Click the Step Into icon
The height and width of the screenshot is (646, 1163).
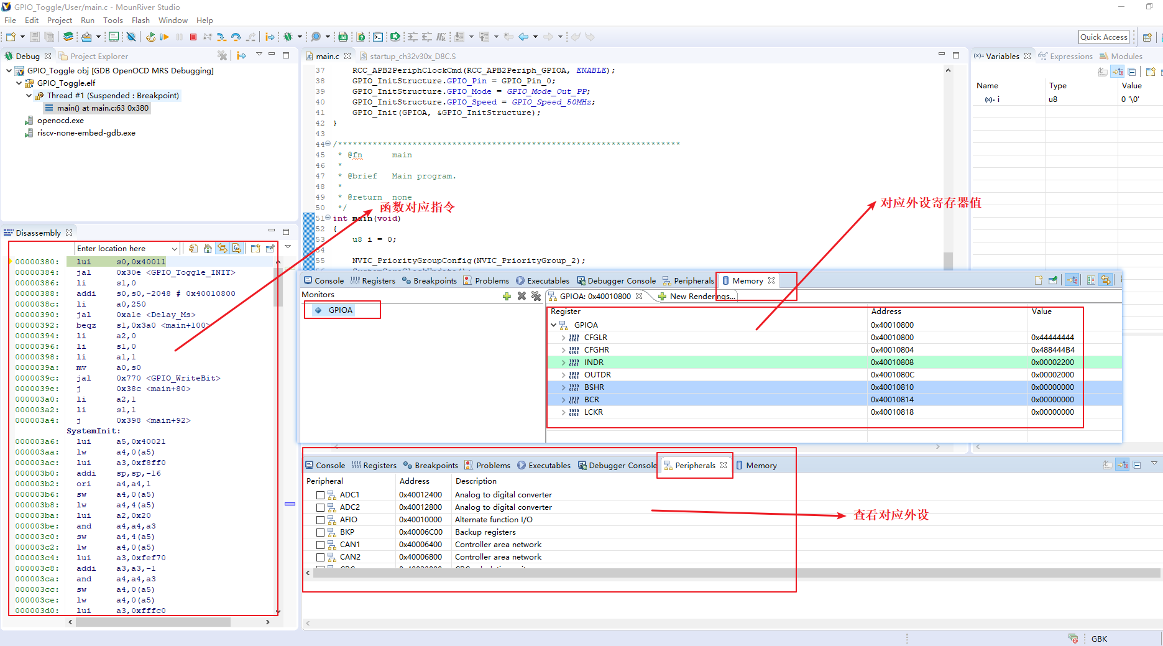point(221,37)
